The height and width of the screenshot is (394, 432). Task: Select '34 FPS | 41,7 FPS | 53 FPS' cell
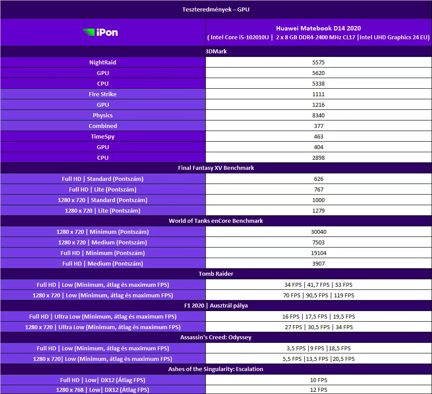tap(318, 285)
